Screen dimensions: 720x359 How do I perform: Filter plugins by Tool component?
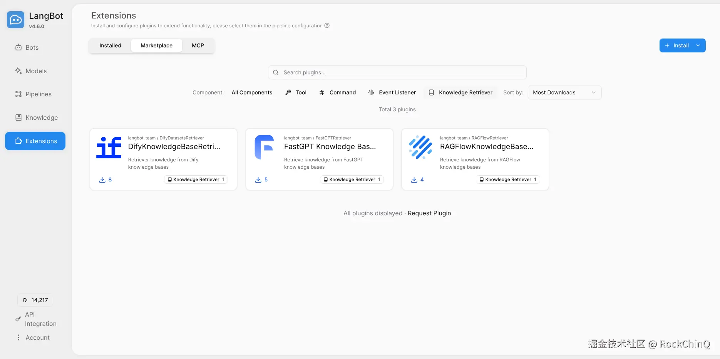pyautogui.click(x=296, y=92)
